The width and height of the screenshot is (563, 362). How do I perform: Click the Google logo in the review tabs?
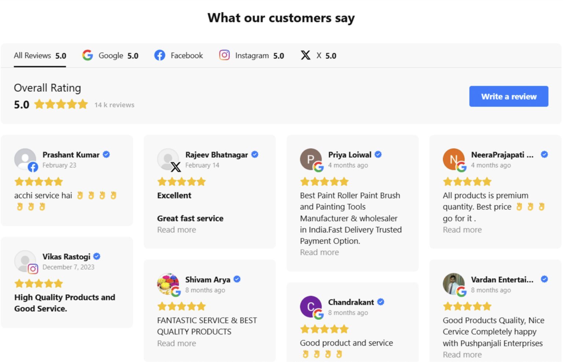(88, 55)
